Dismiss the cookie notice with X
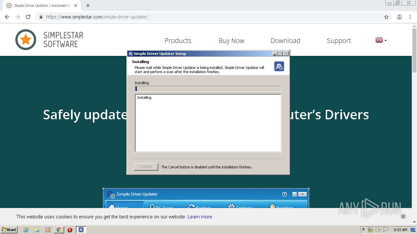This screenshot has width=417, height=234. (403, 216)
